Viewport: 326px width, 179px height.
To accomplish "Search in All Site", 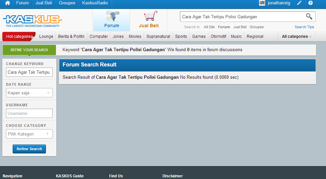I will pos(209,27).
